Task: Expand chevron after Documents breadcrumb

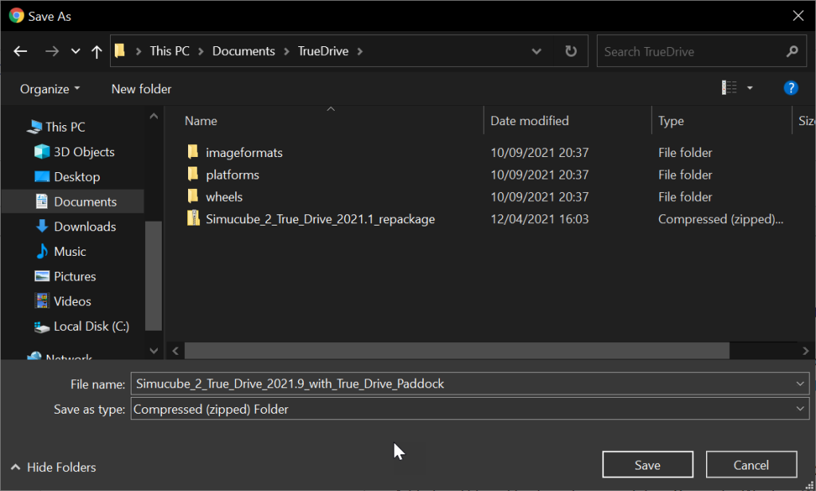Action: point(286,51)
